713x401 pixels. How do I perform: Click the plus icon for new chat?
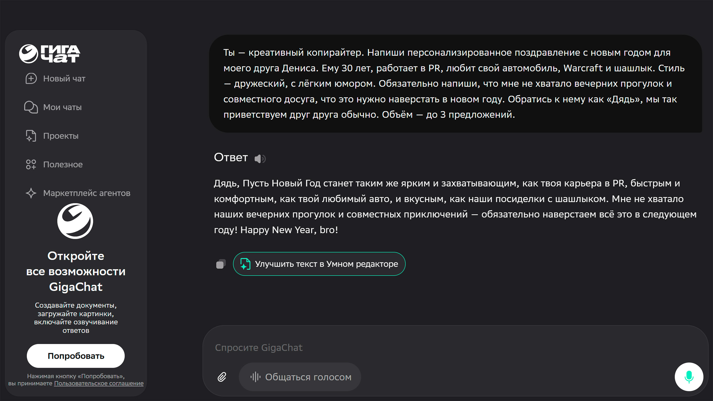(x=31, y=79)
